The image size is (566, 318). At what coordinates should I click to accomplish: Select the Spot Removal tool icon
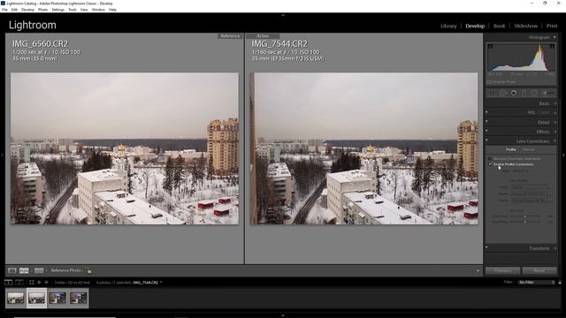(x=503, y=93)
